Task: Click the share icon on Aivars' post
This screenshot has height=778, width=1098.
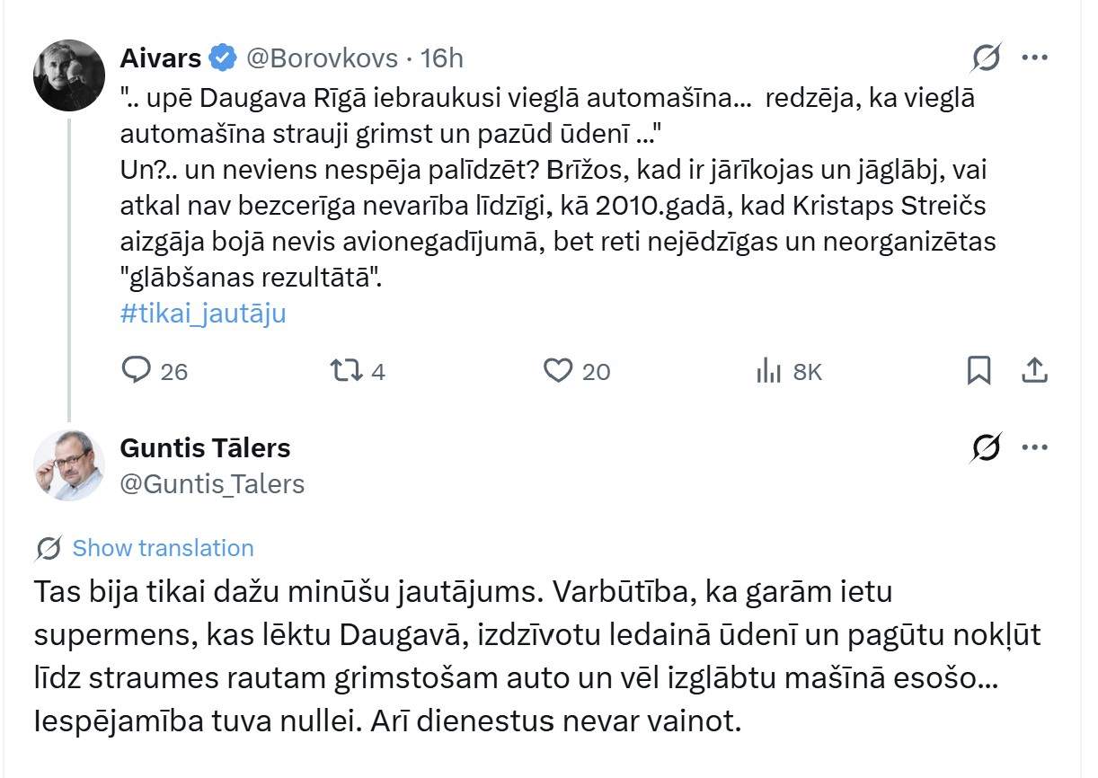Action: [1034, 370]
